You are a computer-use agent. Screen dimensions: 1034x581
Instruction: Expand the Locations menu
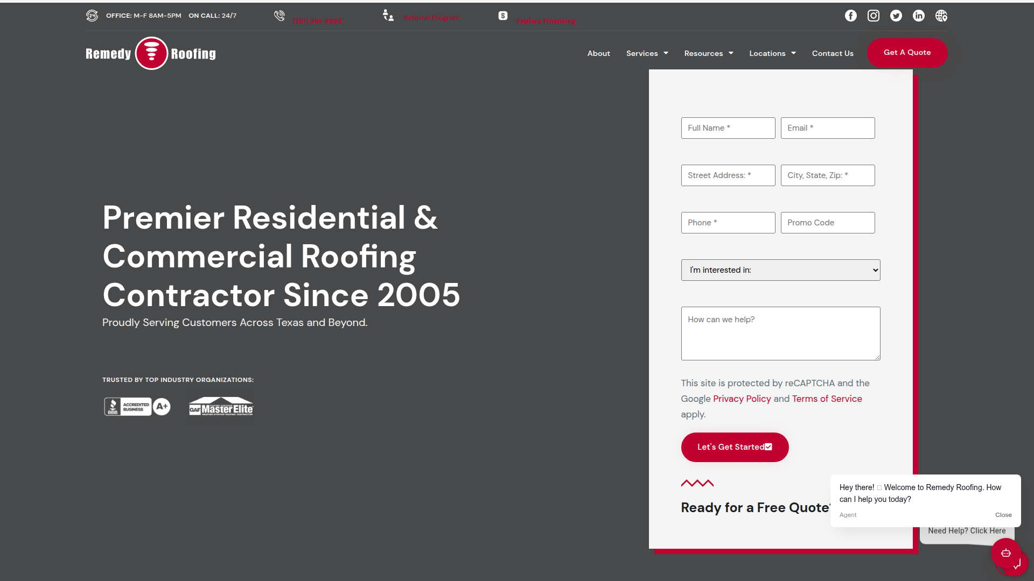tap(773, 53)
